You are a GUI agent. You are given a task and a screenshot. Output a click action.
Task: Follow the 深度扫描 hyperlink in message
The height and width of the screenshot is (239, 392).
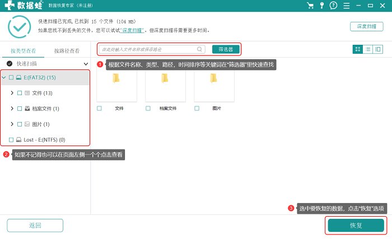132,30
